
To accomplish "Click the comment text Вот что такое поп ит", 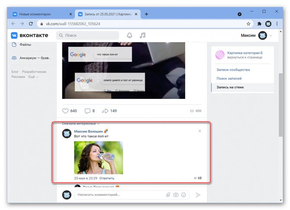I will 91,136.
